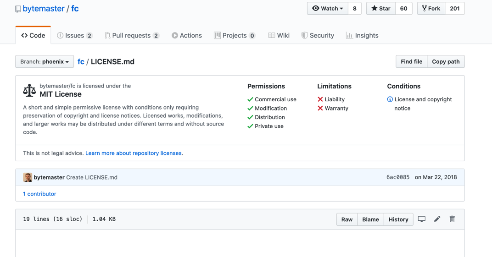This screenshot has height=257, width=492.
Task: Open file in GitHub Desktop icon
Action: click(x=422, y=219)
